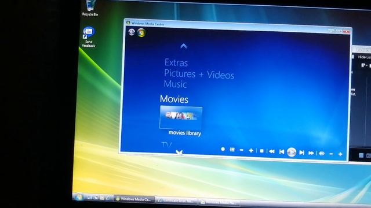Image resolution: width=371 pixels, height=208 pixels.
Task: Click the green Media Center start orb
Action: click(x=141, y=33)
